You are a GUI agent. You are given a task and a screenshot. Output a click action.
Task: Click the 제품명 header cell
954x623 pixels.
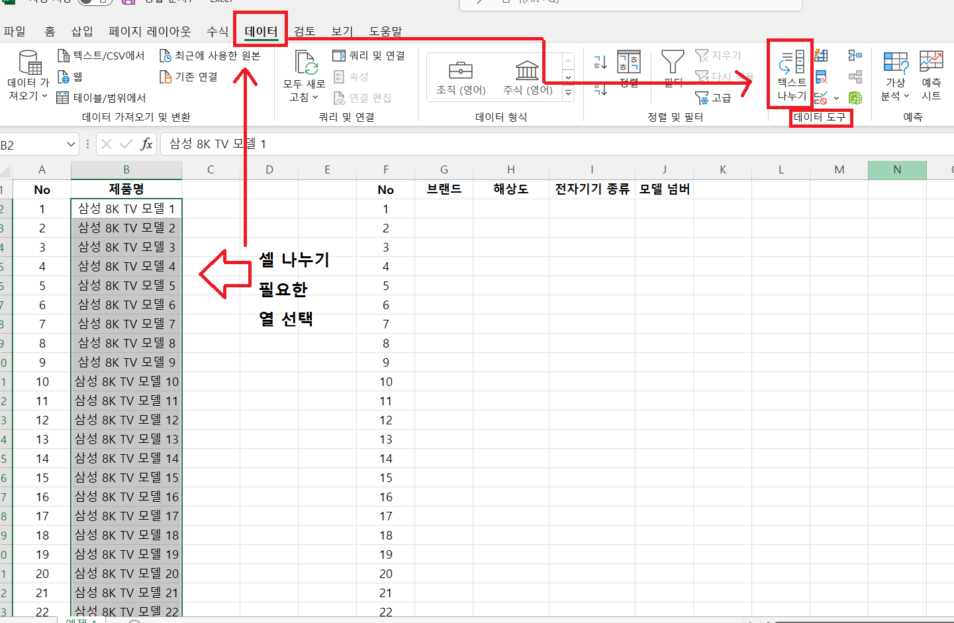pyautogui.click(x=126, y=189)
